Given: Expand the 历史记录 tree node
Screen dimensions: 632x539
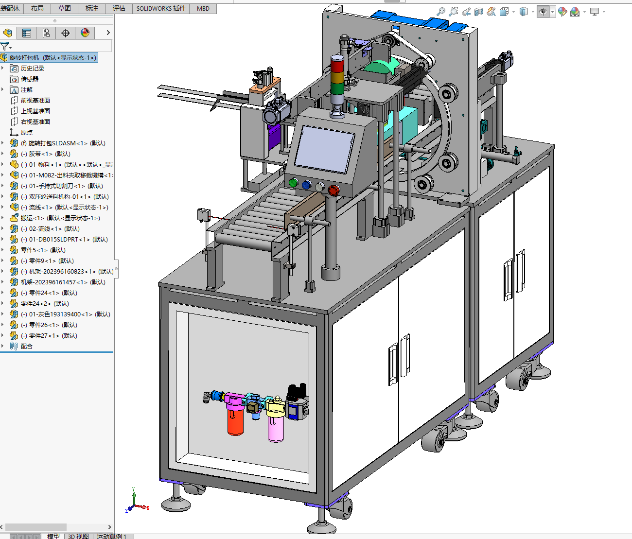Looking at the screenshot, I should [2, 68].
